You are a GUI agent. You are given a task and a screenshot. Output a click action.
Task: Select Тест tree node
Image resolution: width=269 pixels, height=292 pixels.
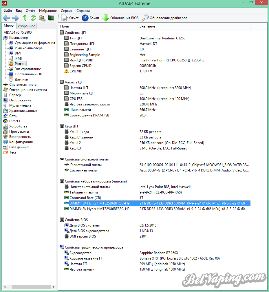13,152
